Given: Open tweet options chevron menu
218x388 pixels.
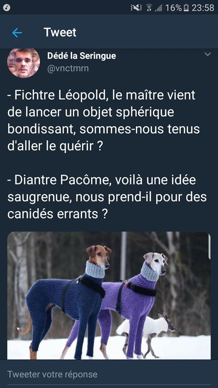Looking at the screenshot, I should (x=208, y=54).
